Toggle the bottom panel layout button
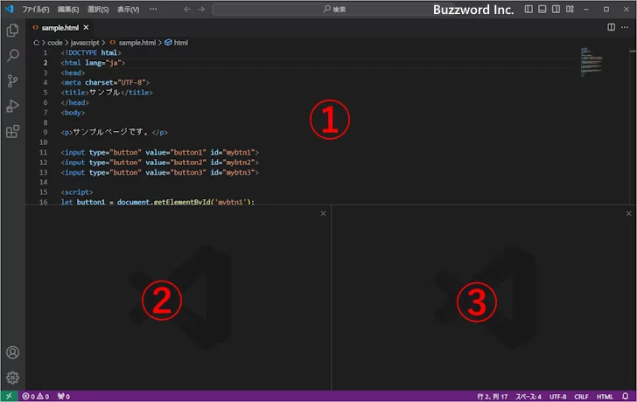This screenshot has width=637, height=402. [542, 9]
